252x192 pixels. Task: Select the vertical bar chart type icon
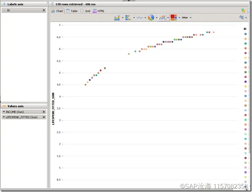pos(117,18)
